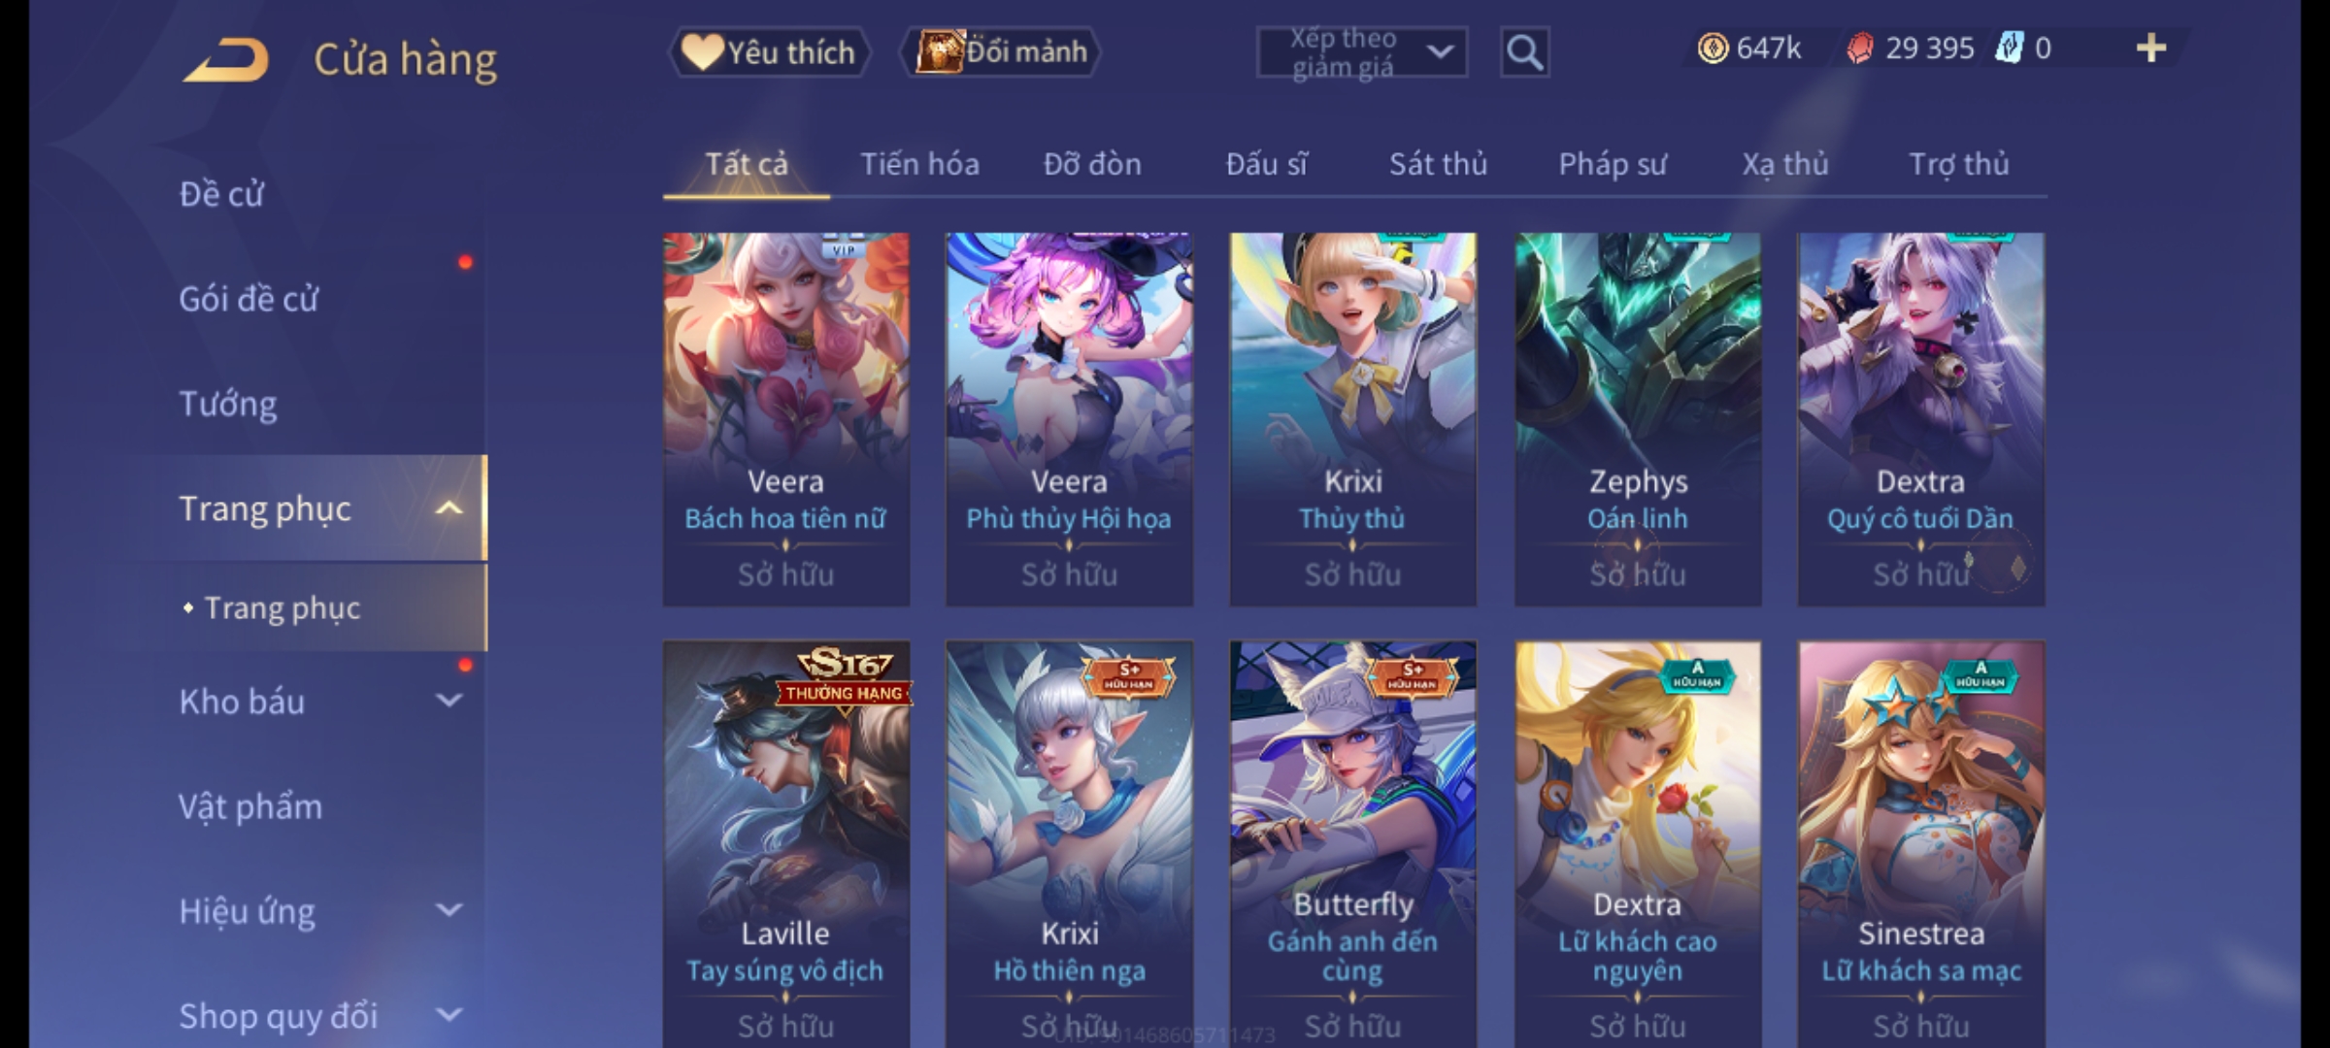Tap the red ruby currency icon
Image resolution: width=2330 pixels, height=1048 pixels.
(1859, 48)
